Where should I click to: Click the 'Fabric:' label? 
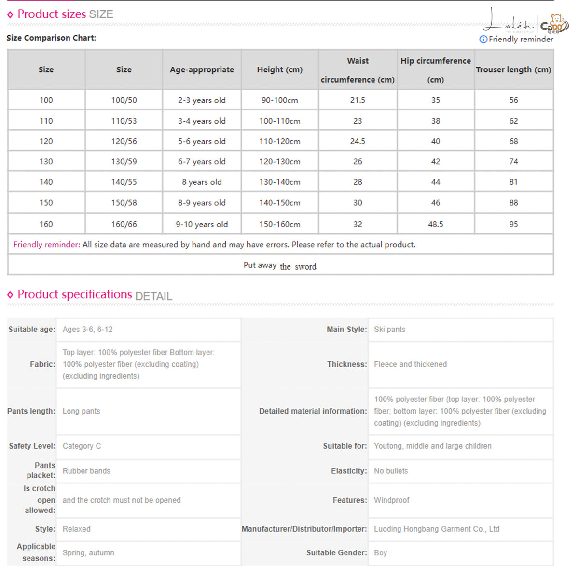pos(42,364)
